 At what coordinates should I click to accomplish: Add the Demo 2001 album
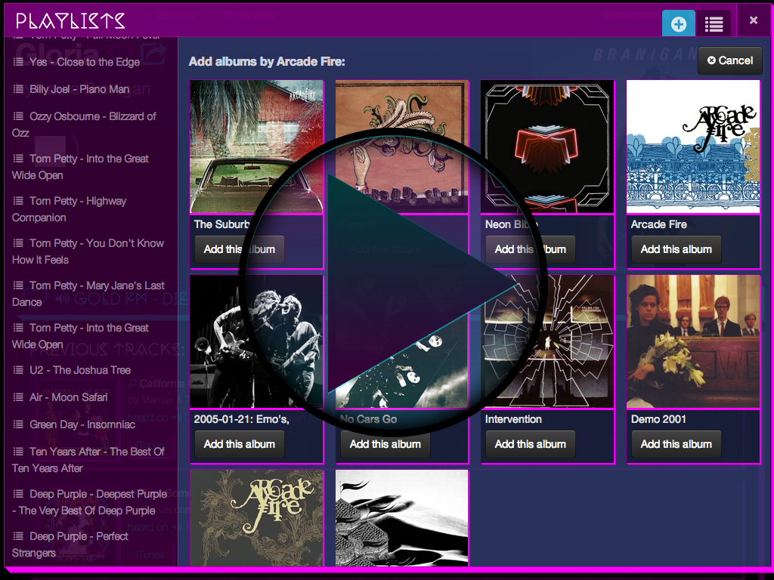(676, 444)
